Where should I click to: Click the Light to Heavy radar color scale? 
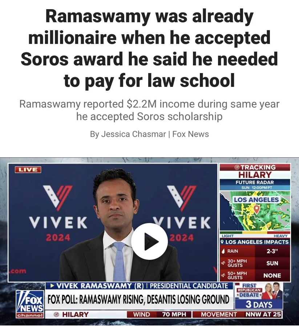[x=255, y=234]
